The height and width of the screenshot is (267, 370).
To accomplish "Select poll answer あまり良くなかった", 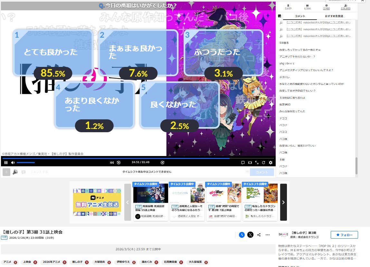I will tap(94, 105).
